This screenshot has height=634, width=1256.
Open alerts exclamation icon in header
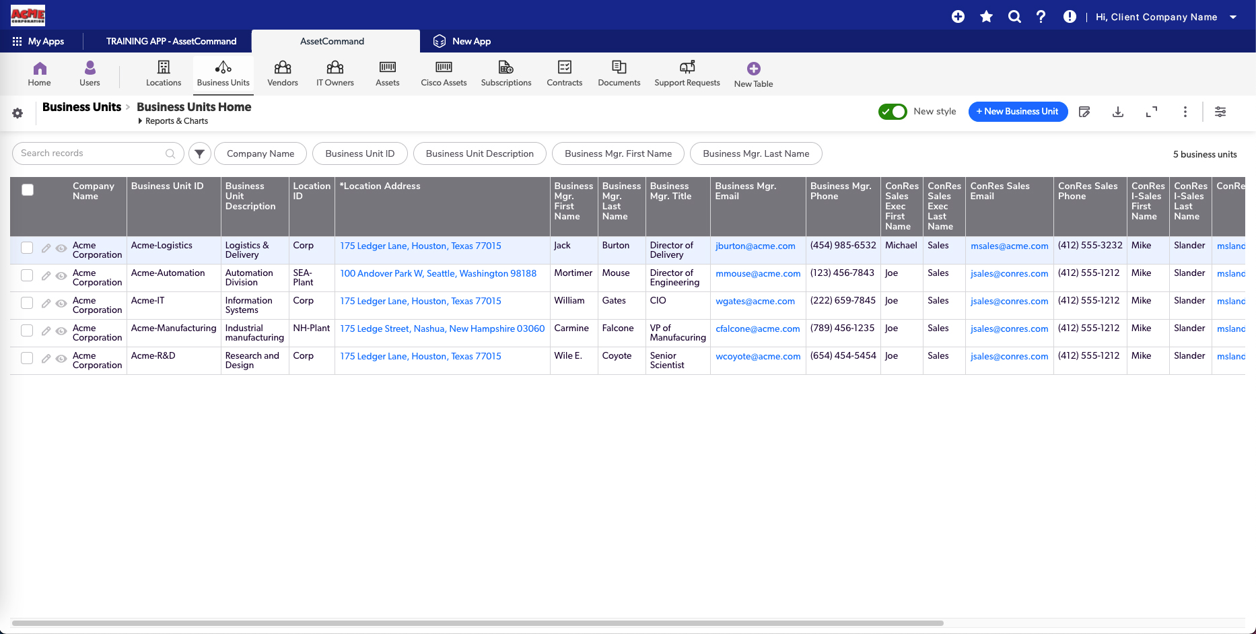click(x=1070, y=17)
